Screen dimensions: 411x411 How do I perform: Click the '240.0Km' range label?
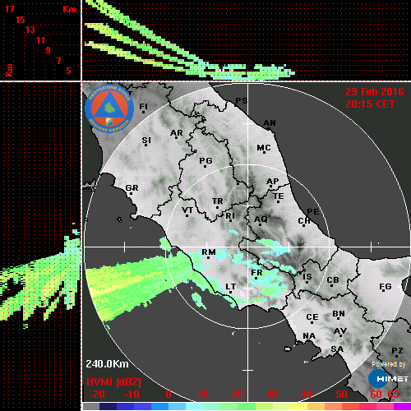[107, 364]
